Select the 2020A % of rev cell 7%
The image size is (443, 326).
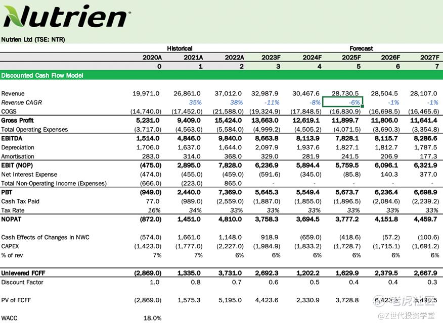pyautogui.click(x=157, y=255)
